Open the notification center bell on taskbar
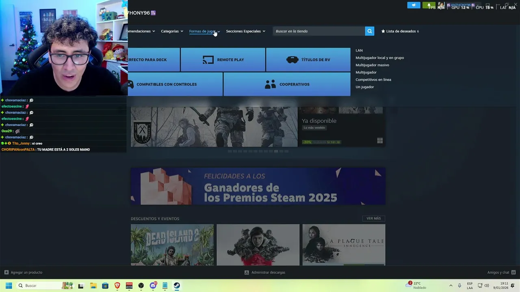Image resolution: width=520 pixels, height=292 pixels. click(x=513, y=286)
